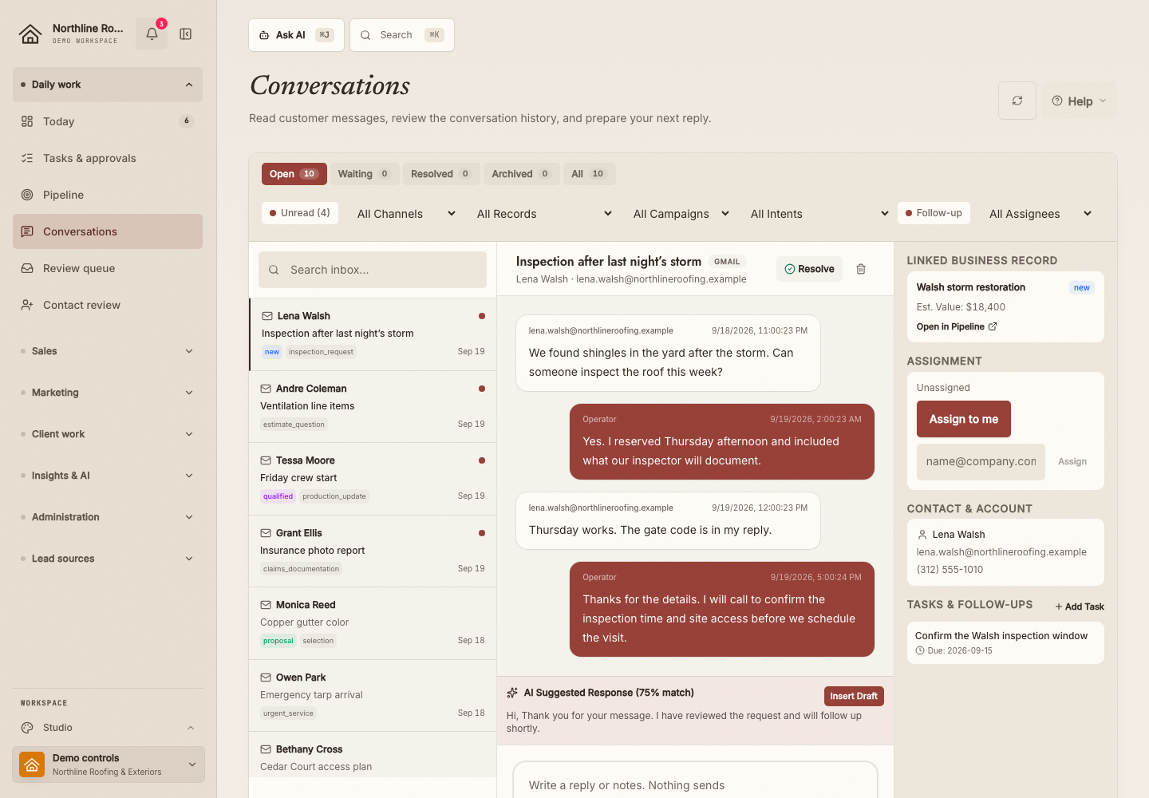
Task: Switch to the Waiting tab
Action: (365, 174)
